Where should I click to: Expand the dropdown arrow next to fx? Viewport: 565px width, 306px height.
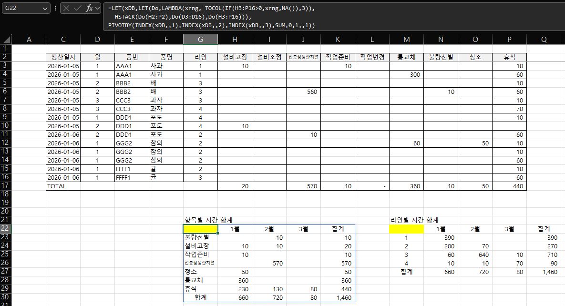98,9
